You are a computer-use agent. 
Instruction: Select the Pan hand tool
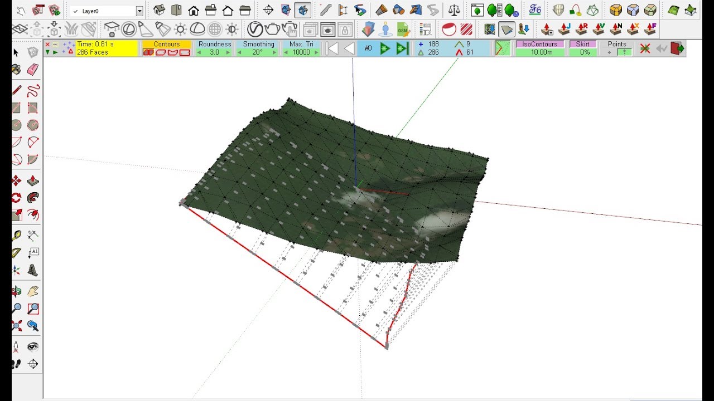tap(33, 291)
